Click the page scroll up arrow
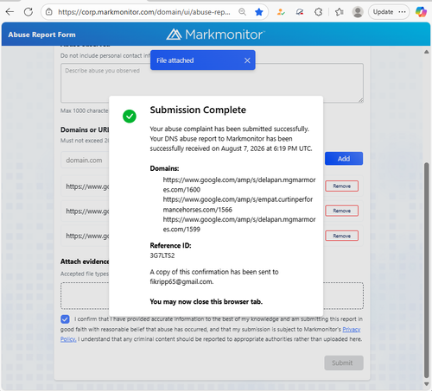This screenshot has width=432, height=391. (x=427, y=52)
